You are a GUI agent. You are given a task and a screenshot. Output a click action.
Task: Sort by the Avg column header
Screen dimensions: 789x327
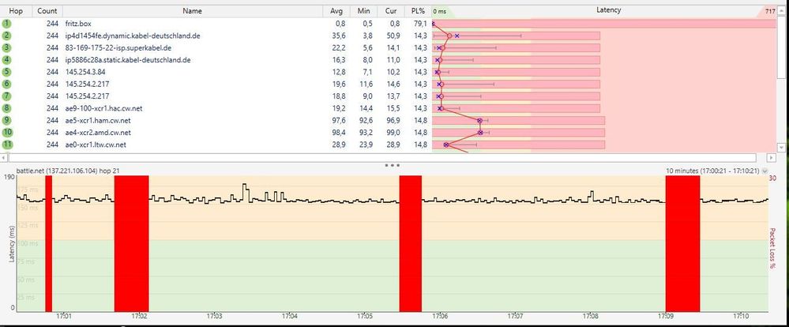[336, 10]
